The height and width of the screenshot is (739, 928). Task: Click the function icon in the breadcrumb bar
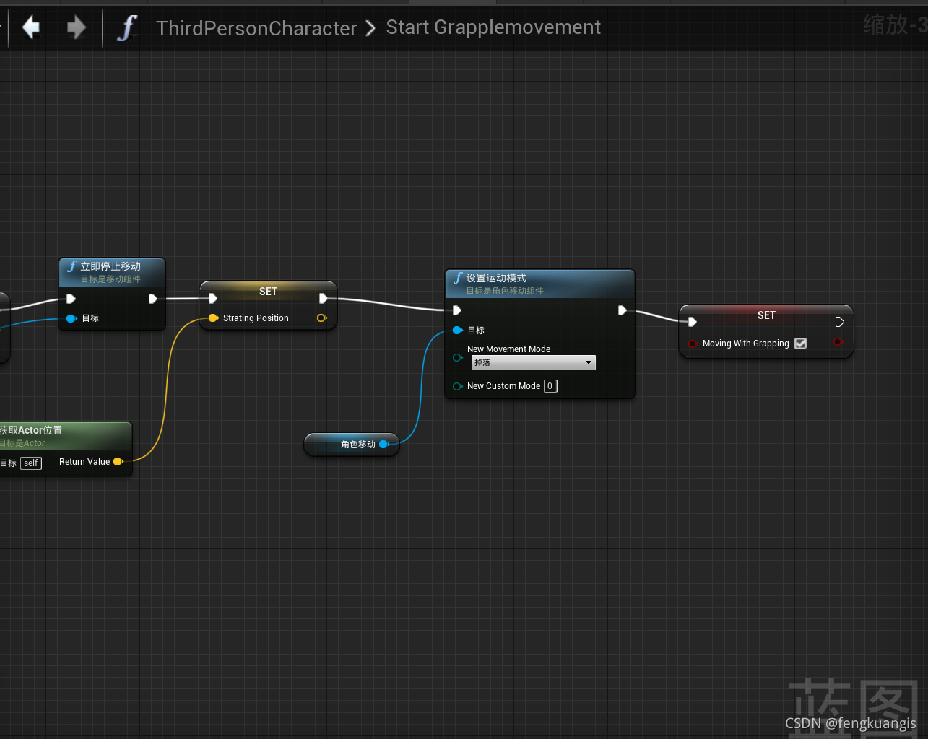click(127, 28)
